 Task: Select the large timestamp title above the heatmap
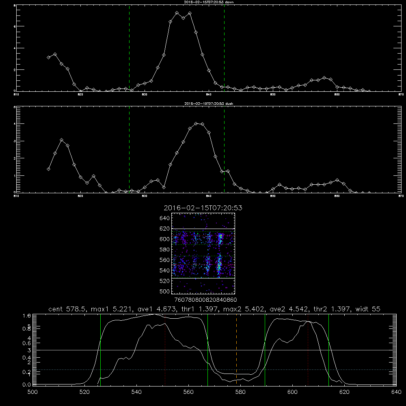click(x=203, y=208)
